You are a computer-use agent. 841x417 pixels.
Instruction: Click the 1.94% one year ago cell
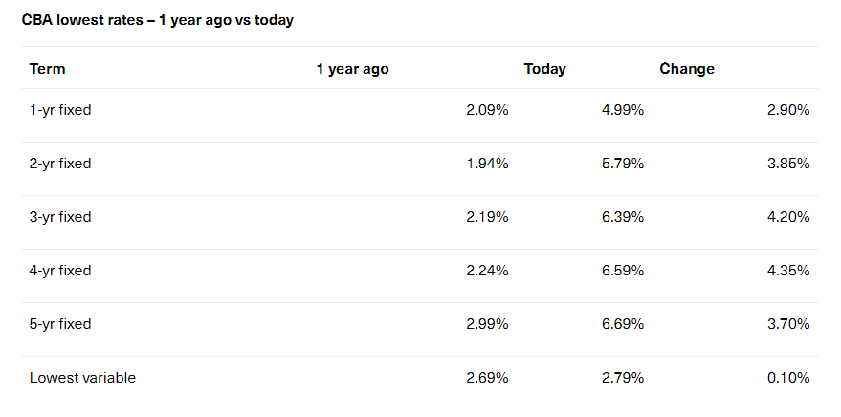pos(487,164)
